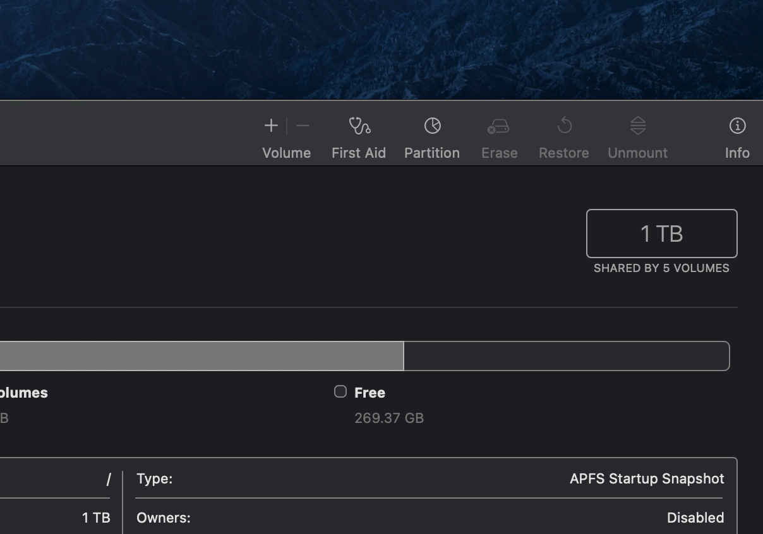
Task: Select the "APFS Startup Snapshot" type value
Action: pyautogui.click(x=647, y=479)
